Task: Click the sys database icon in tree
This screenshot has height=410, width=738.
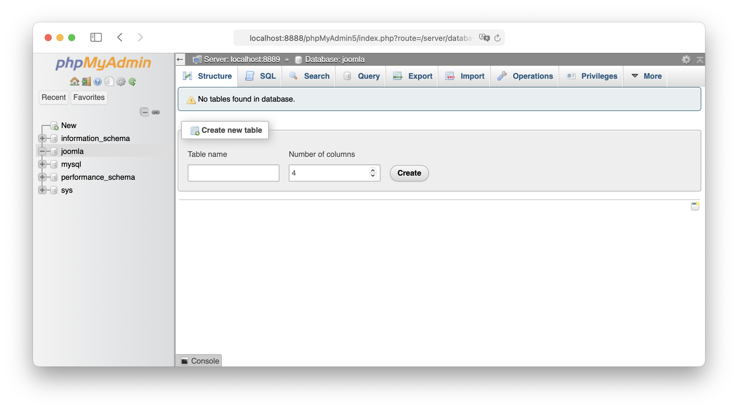Action: (54, 190)
